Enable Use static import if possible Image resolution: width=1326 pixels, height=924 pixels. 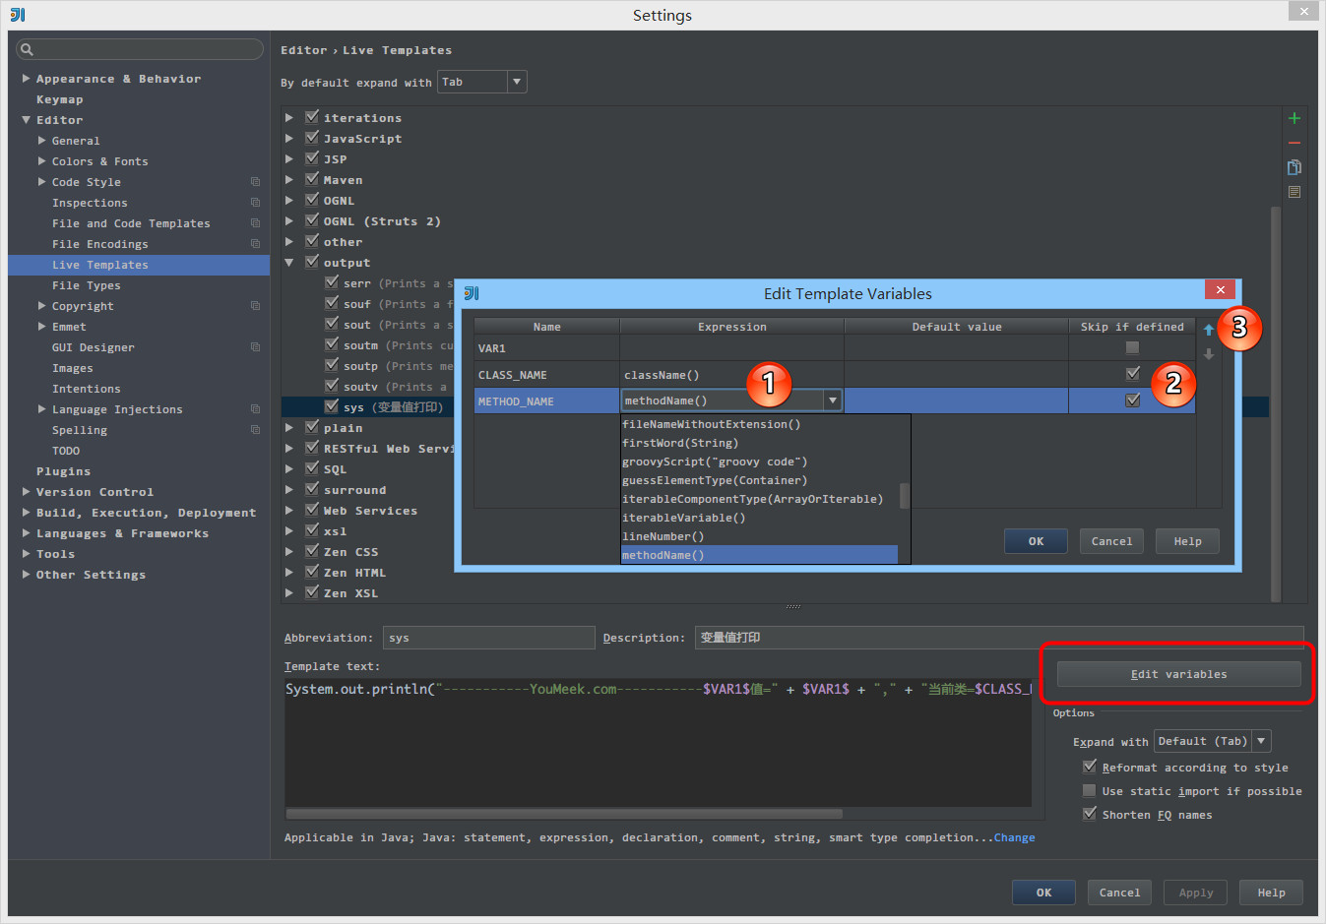(x=1089, y=791)
